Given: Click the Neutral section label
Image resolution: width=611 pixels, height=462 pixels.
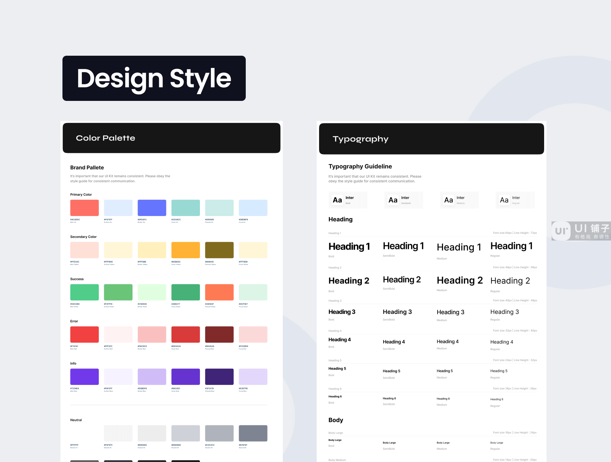Looking at the screenshot, I should tap(76, 420).
